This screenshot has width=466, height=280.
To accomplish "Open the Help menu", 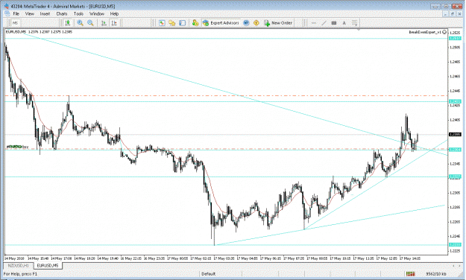I will (x=114, y=13).
